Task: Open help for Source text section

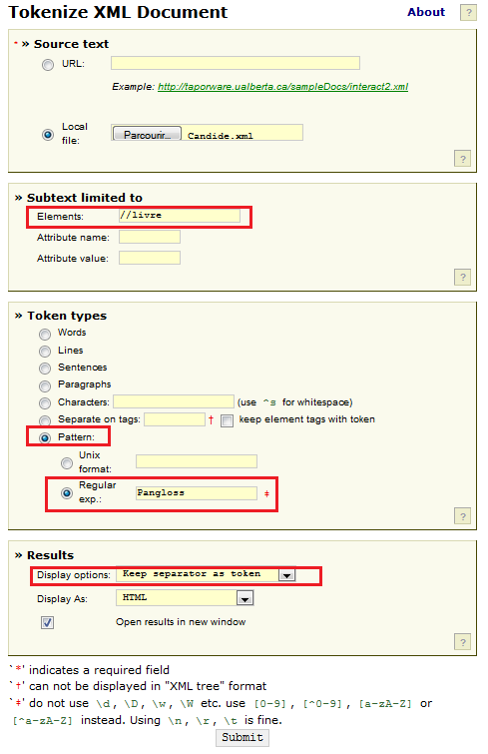Action: coord(462,158)
